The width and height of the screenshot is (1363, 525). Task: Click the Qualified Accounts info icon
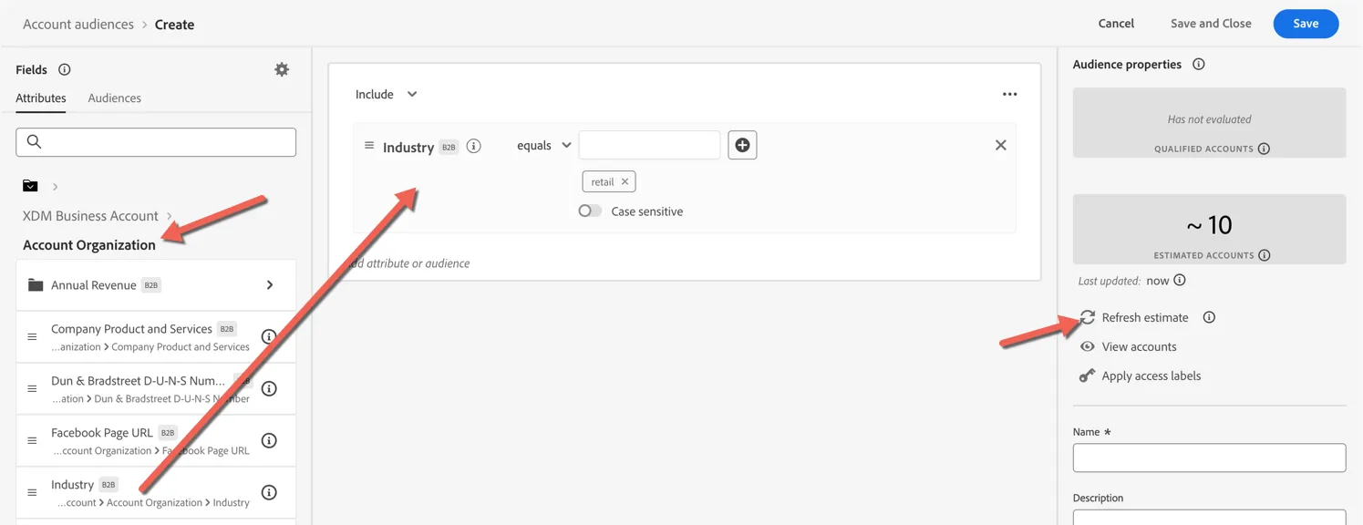[x=1264, y=149]
